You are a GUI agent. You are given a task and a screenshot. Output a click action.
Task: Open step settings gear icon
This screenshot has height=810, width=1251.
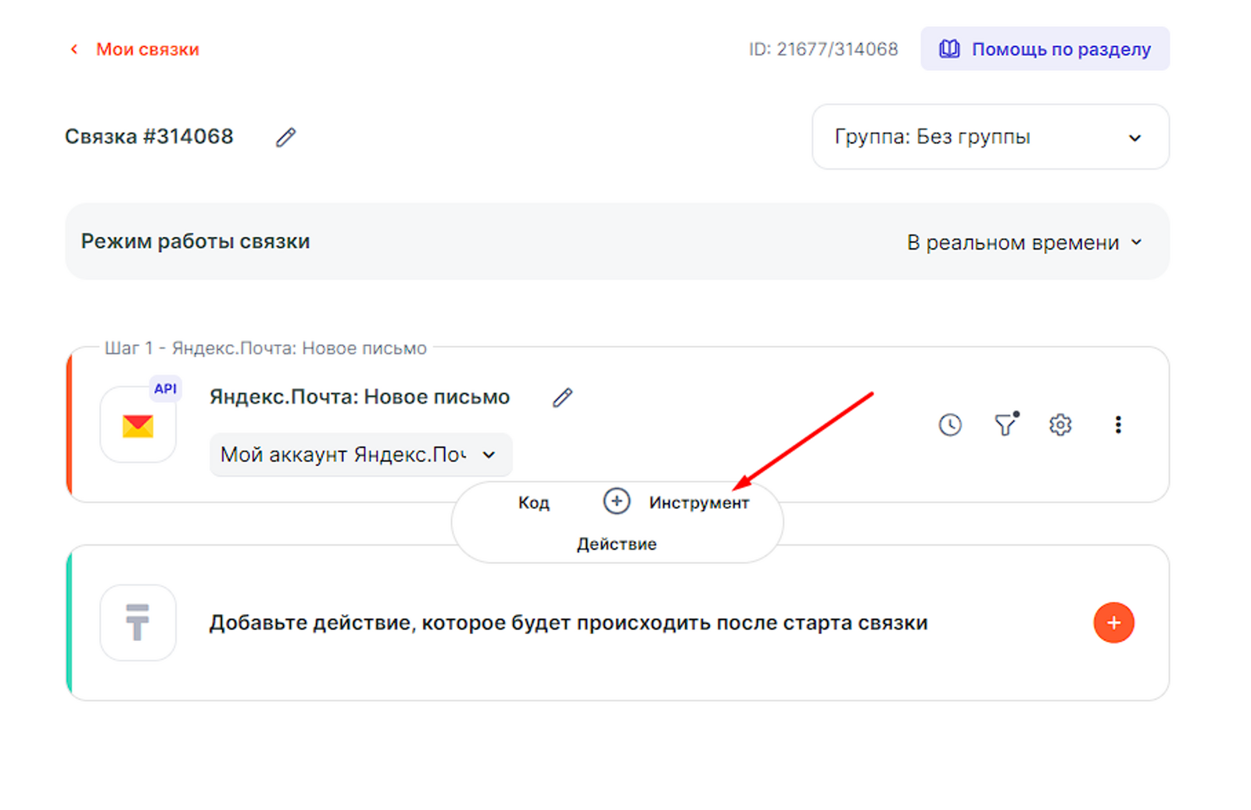pyautogui.click(x=1060, y=425)
